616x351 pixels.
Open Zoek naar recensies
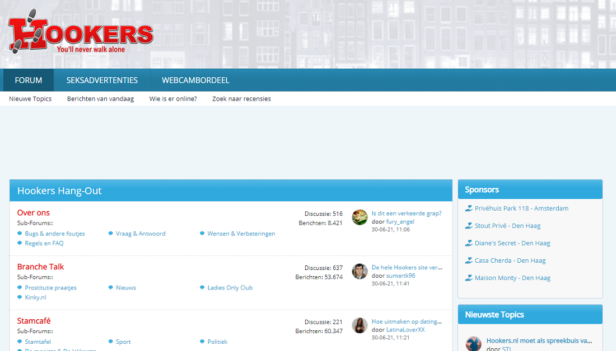pyautogui.click(x=241, y=99)
